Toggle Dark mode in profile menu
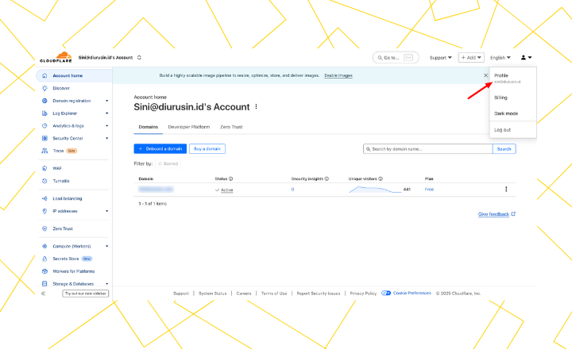The image size is (572, 349). coord(506,113)
